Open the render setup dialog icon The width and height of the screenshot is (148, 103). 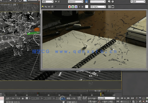click(x=109, y=2)
